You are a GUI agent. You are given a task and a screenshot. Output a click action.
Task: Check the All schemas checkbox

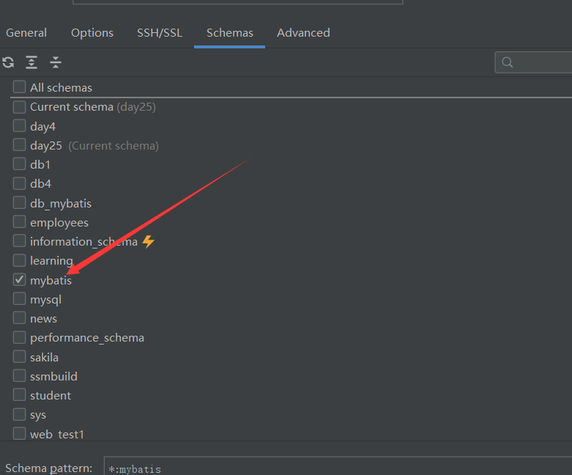pos(19,87)
